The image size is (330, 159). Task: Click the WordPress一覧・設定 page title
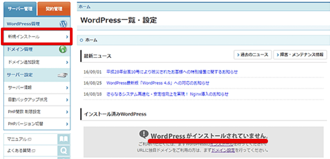[x=118, y=20]
